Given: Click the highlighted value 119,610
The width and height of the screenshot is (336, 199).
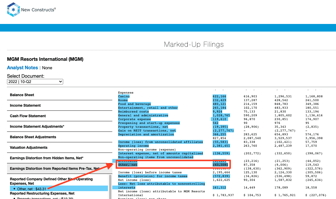Looking at the screenshot, I should (219, 119).
